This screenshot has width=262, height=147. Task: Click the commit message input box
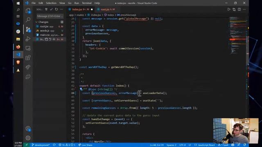50,16
